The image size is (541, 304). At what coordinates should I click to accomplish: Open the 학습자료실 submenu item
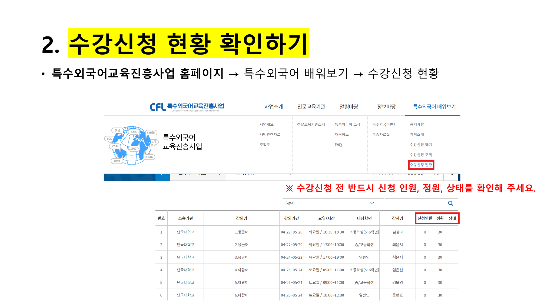pos(381,135)
